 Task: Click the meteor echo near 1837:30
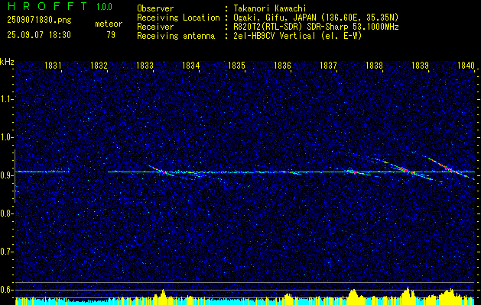pos(353,172)
